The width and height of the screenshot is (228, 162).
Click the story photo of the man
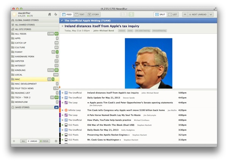pyautogui.click(x=149, y=63)
